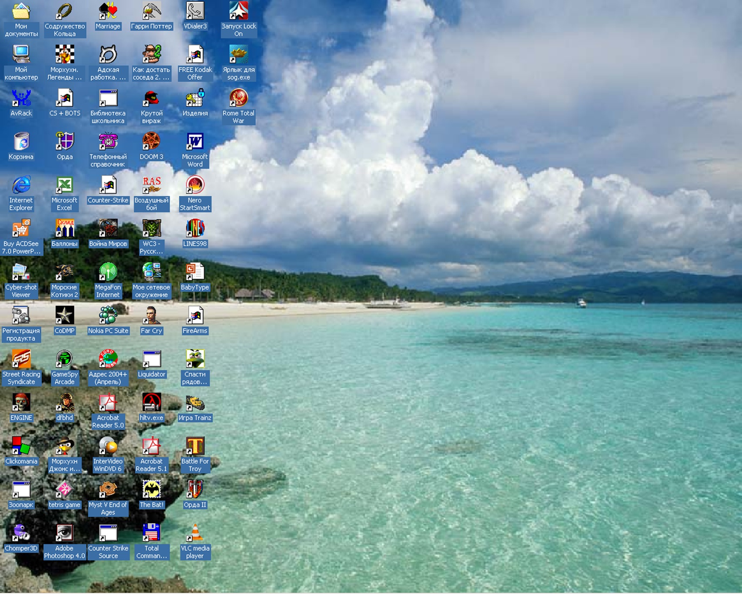Open the Война Миров icon

[108, 228]
